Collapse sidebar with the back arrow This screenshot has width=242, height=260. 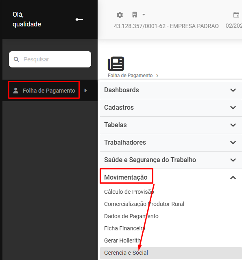click(x=79, y=19)
